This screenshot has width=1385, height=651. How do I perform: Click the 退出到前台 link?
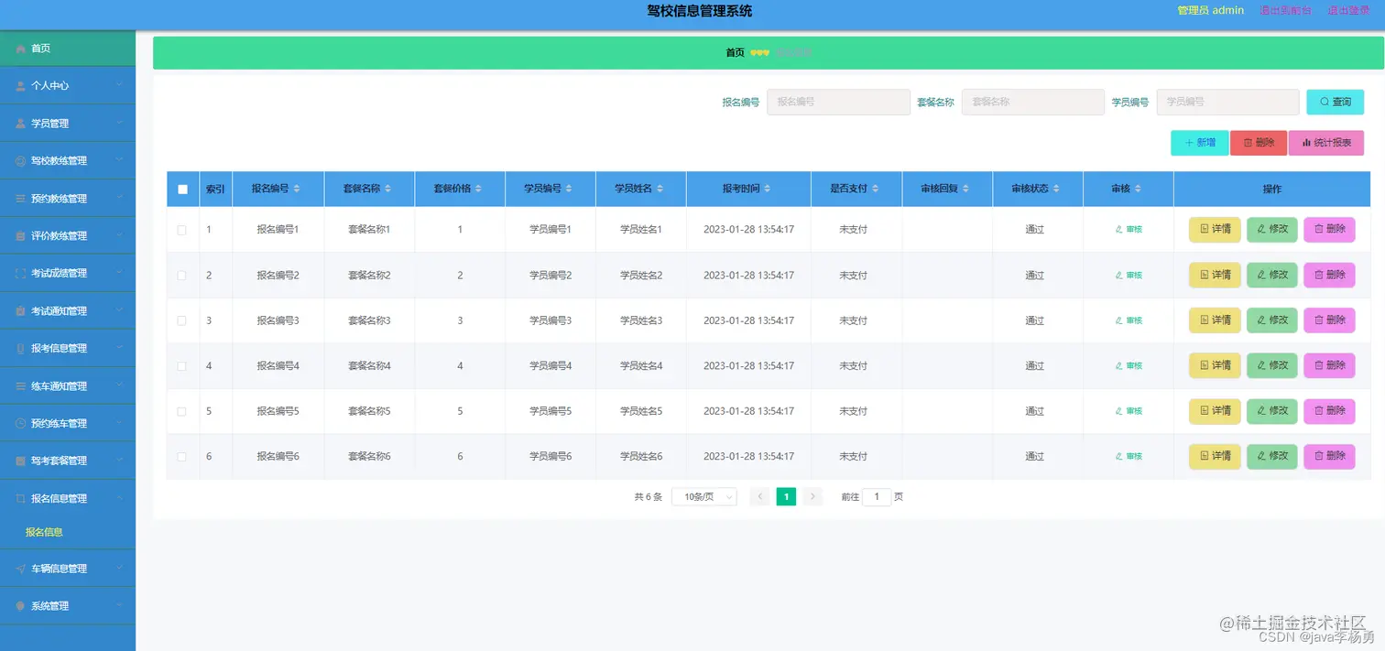(1285, 11)
